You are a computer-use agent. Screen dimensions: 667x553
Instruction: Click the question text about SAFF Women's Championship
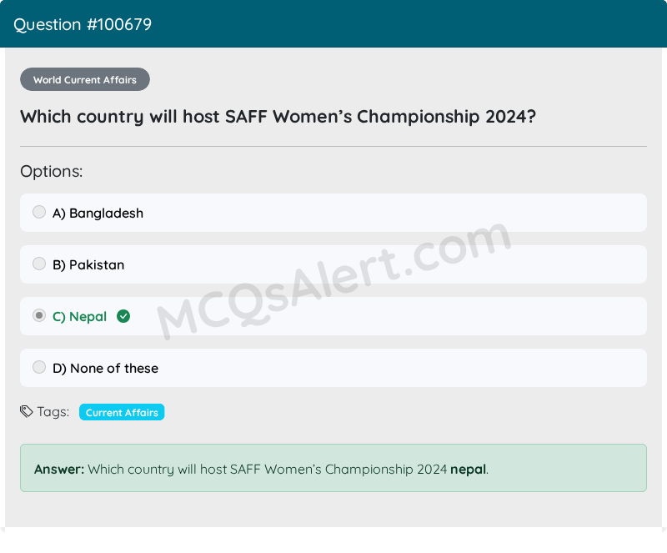pos(278,117)
